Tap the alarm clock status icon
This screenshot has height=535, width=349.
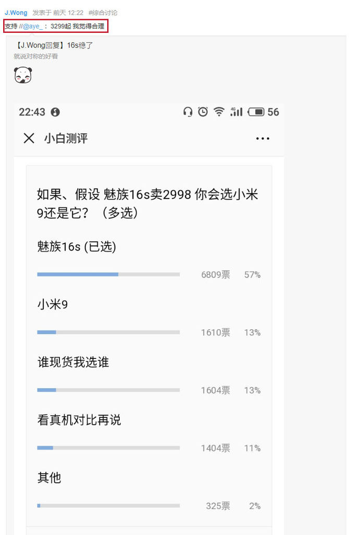coord(203,111)
